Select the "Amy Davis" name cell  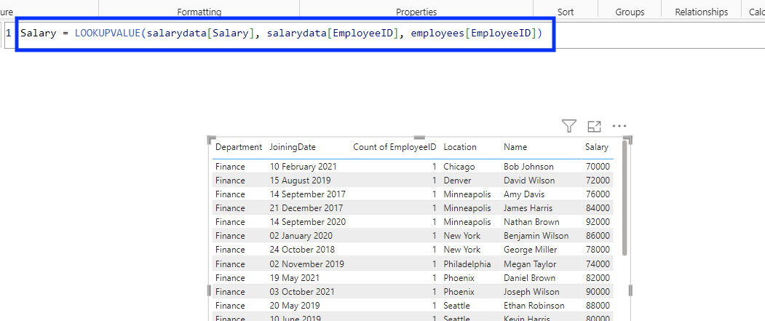point(523,194)
